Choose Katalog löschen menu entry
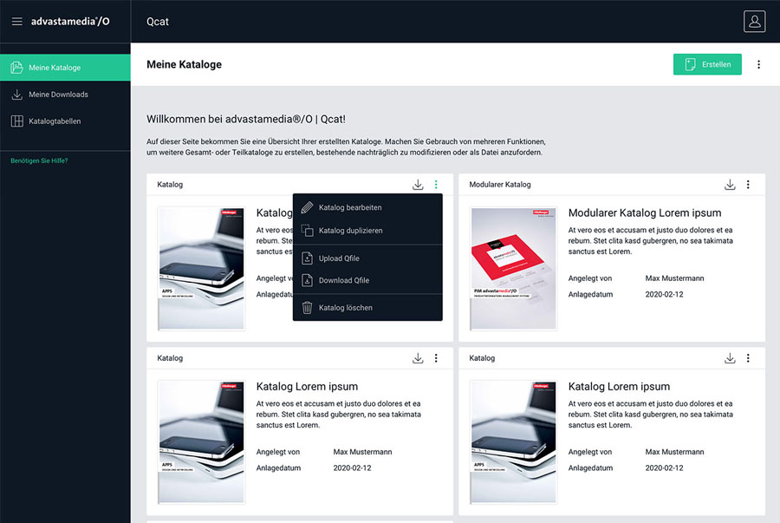The image size is (780, 523). point(367,308)
